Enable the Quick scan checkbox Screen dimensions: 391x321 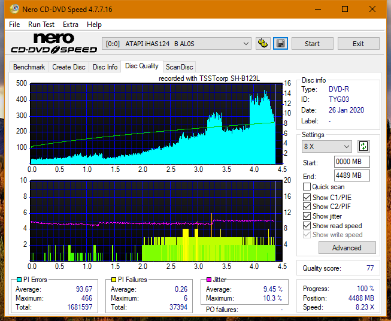pos(307,187)
